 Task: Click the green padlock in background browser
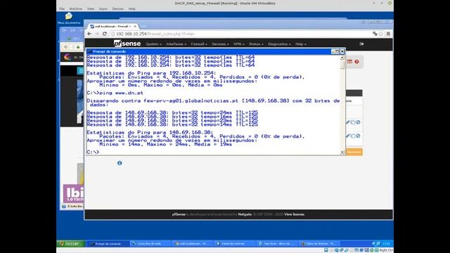pyautogui.click(x=78, y=47)
